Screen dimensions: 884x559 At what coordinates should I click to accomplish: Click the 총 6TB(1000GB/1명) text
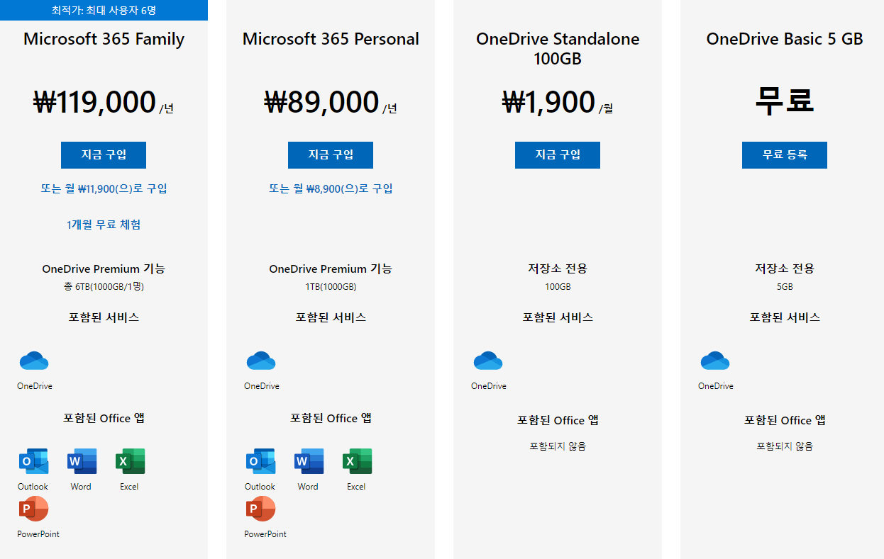coord(104,287)
